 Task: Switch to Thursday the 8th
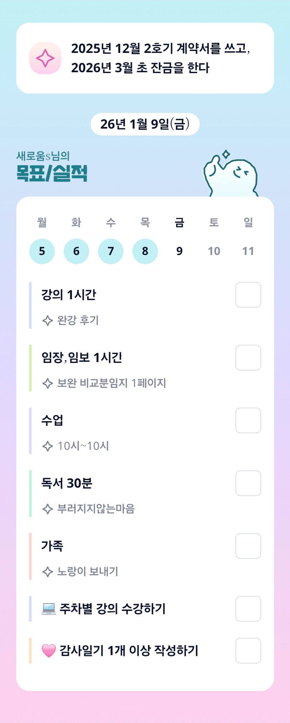pyautogui.click(x=145, y=251)
